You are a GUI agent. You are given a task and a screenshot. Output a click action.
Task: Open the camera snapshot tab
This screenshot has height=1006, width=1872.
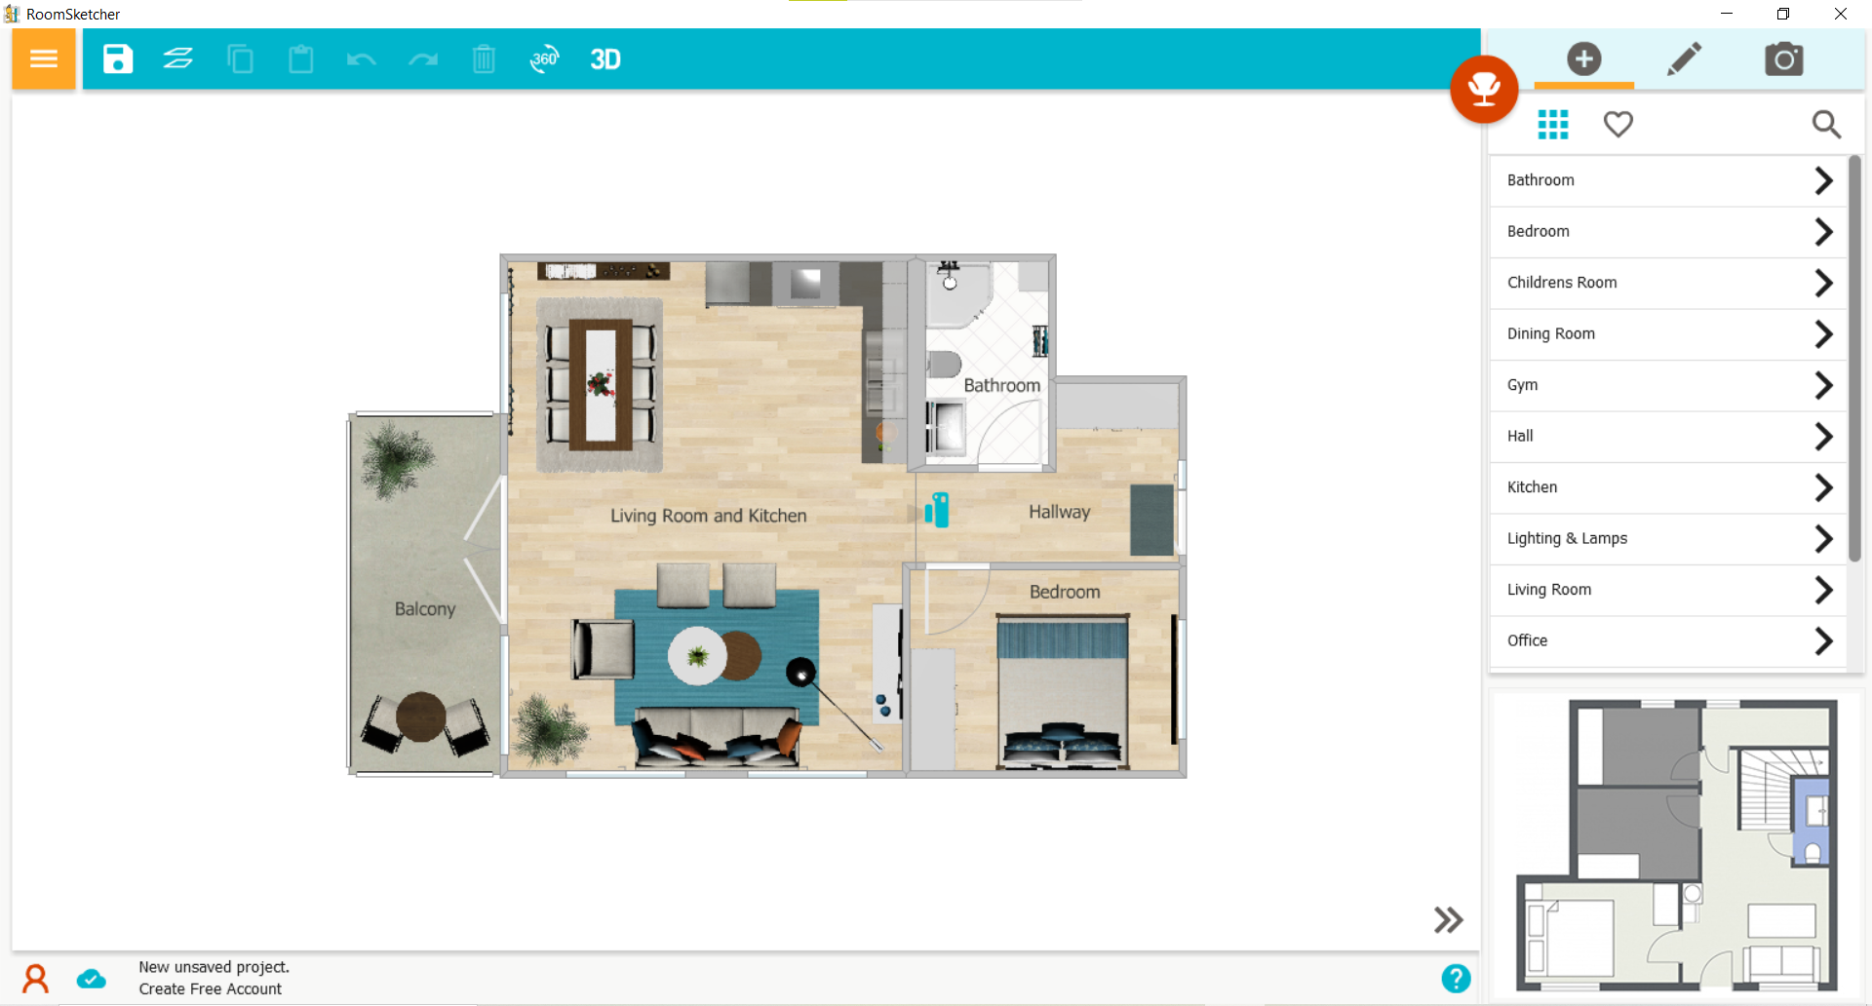tap(1784, 59)
